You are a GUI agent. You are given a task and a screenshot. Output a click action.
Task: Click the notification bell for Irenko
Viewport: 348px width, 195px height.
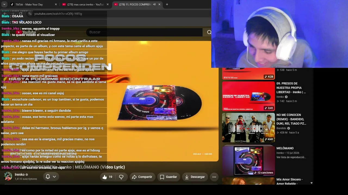48,177
